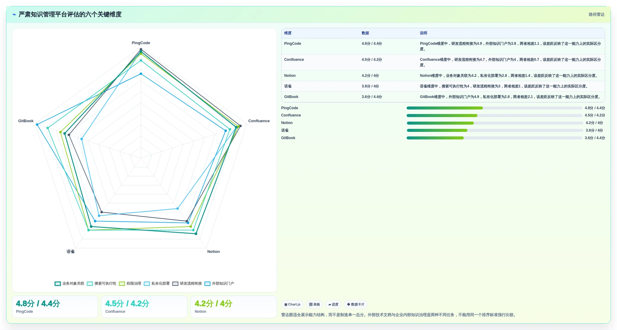Toggle the 业务对象关联 legend series
This screenshot has height=330, width=617.
[x=69, y=283]
